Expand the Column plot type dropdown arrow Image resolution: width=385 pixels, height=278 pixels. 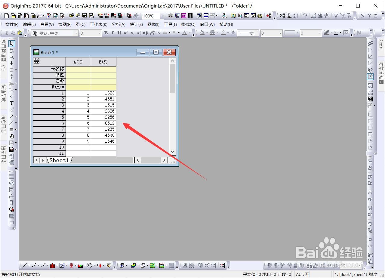point(57,265)
